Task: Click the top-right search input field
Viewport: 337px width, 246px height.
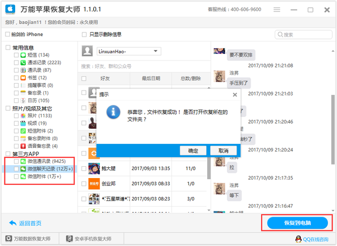Action: 303,34
